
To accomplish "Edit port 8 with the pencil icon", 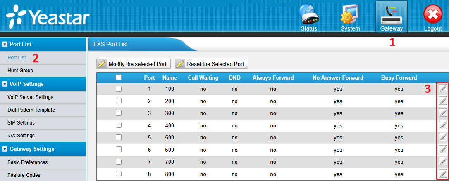I will (x=442, y=174).
